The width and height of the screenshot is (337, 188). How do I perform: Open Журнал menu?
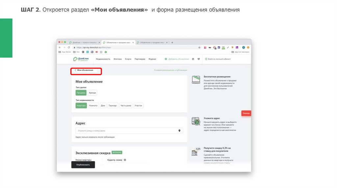tap(152, 59)
